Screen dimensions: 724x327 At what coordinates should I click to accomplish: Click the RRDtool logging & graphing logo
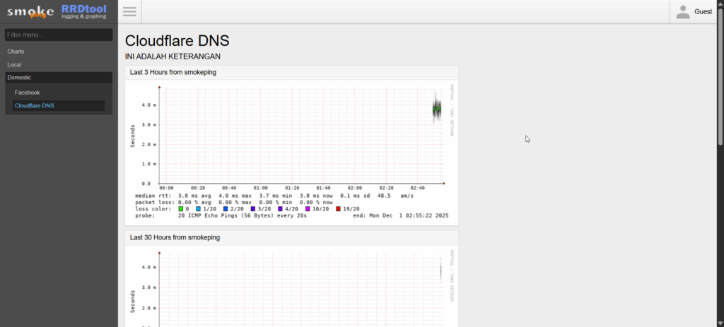tap(84, 11)
